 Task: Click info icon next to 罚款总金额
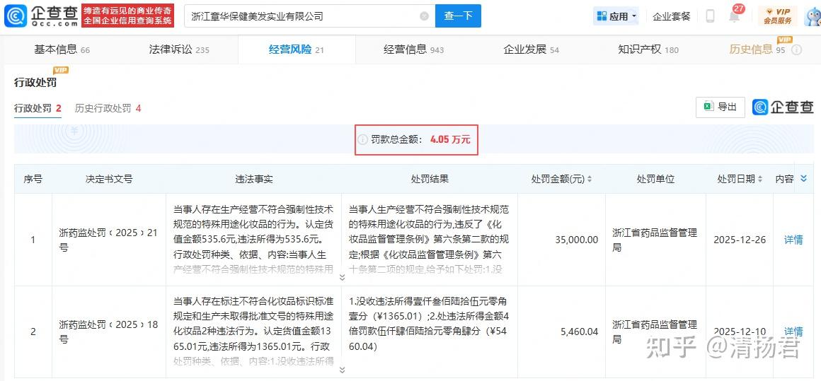click(362, 139)
